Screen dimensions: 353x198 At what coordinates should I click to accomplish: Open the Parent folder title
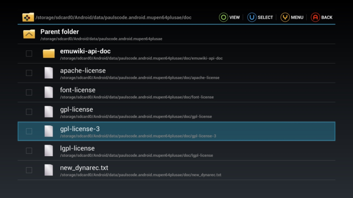(x=60, y=32)
